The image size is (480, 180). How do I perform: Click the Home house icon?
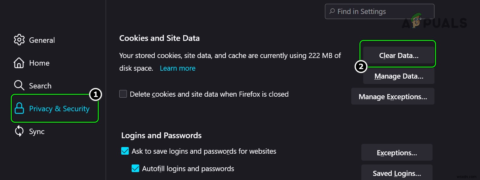click(19, 63)
